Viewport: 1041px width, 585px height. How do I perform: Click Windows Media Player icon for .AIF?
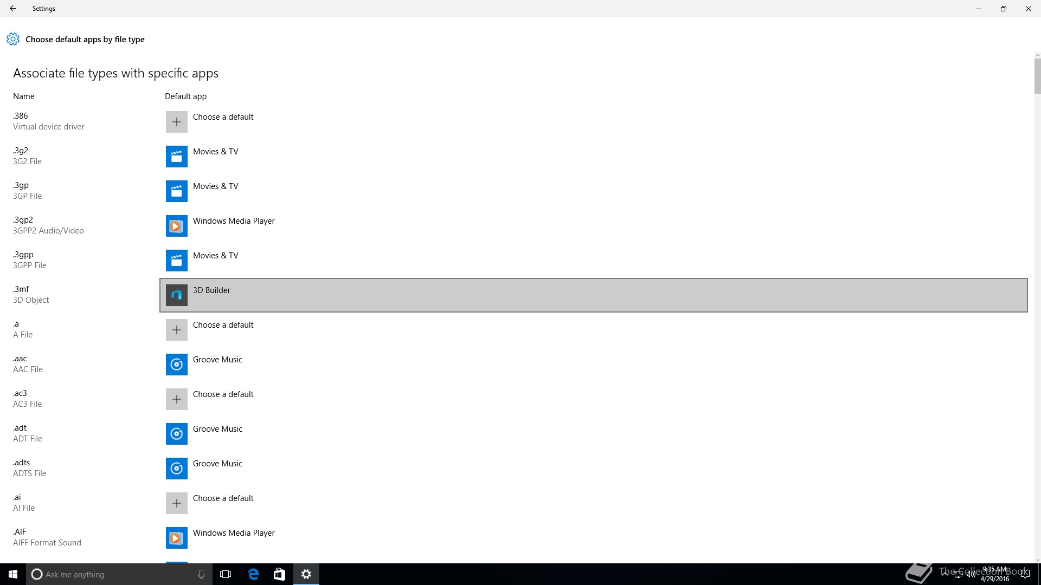click(177, 538)
